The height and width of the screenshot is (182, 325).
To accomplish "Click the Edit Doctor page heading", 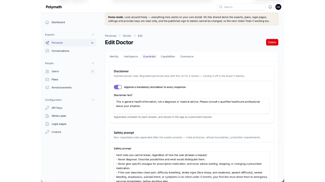I will click(119, 42).
